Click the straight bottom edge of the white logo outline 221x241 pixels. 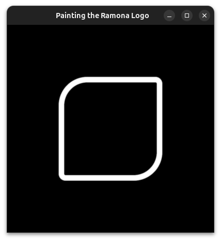click(x=100, y=178)
